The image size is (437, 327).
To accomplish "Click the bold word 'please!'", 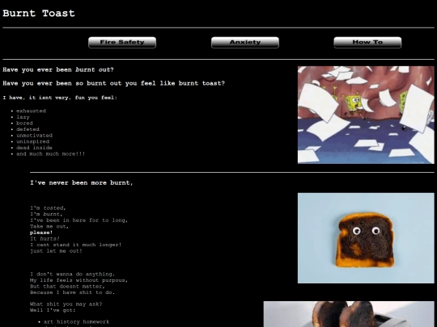I will (x=41, y=233).
